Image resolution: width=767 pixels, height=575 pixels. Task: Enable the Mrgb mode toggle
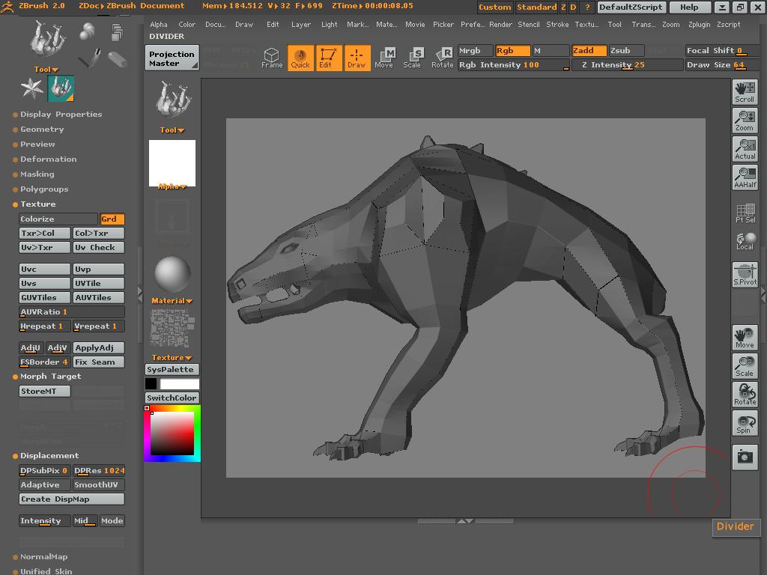coord(475,50)
